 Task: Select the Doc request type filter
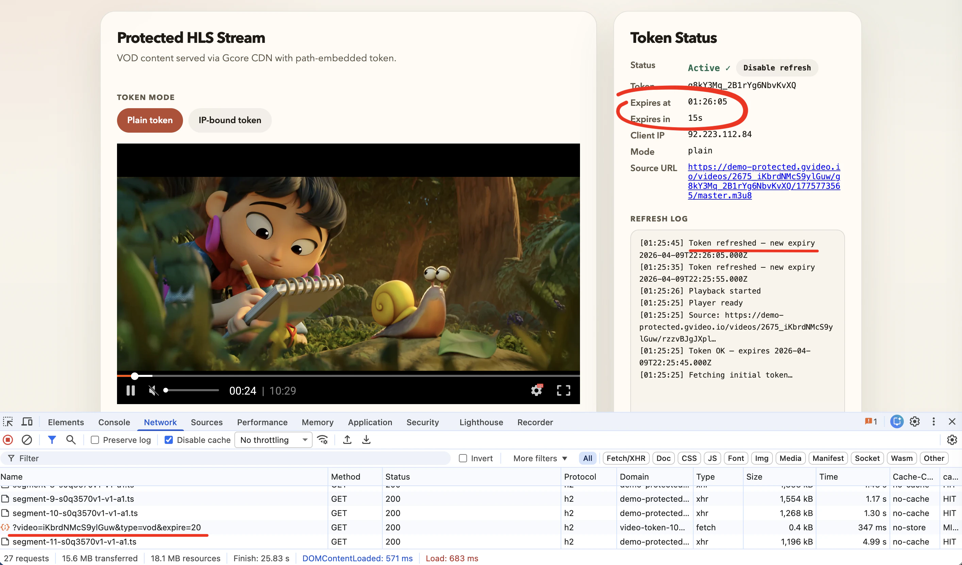click(x=663, y=458)
